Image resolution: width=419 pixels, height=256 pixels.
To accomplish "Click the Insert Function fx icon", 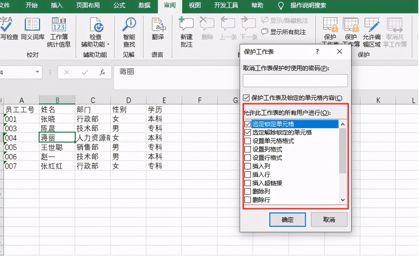I will coord(102,72).
